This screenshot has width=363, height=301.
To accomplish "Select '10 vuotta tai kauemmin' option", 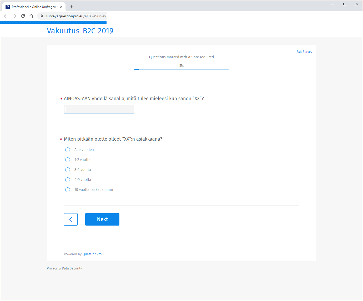I will click(68, 190).
